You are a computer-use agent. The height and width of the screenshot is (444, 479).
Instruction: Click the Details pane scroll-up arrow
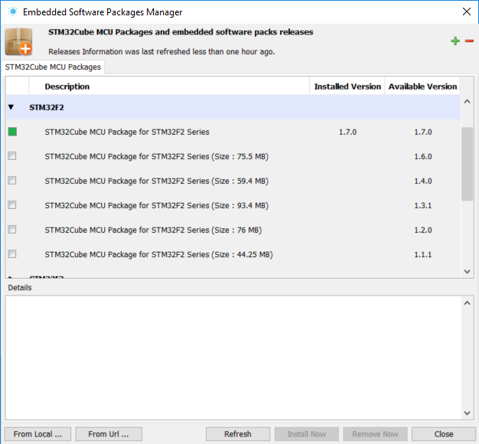tap(467, 303)
